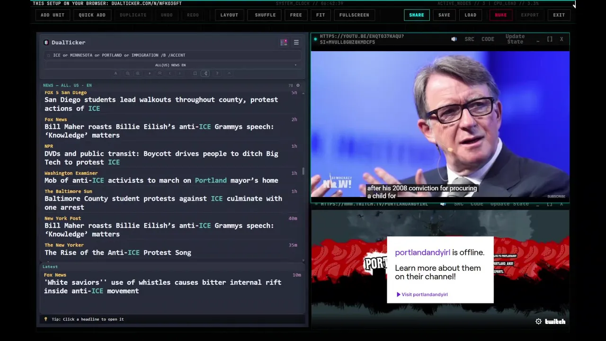Click the bookmark icon in ticker toolbar
The height and width of the screenshot is (341, 606).
(195, 73)
